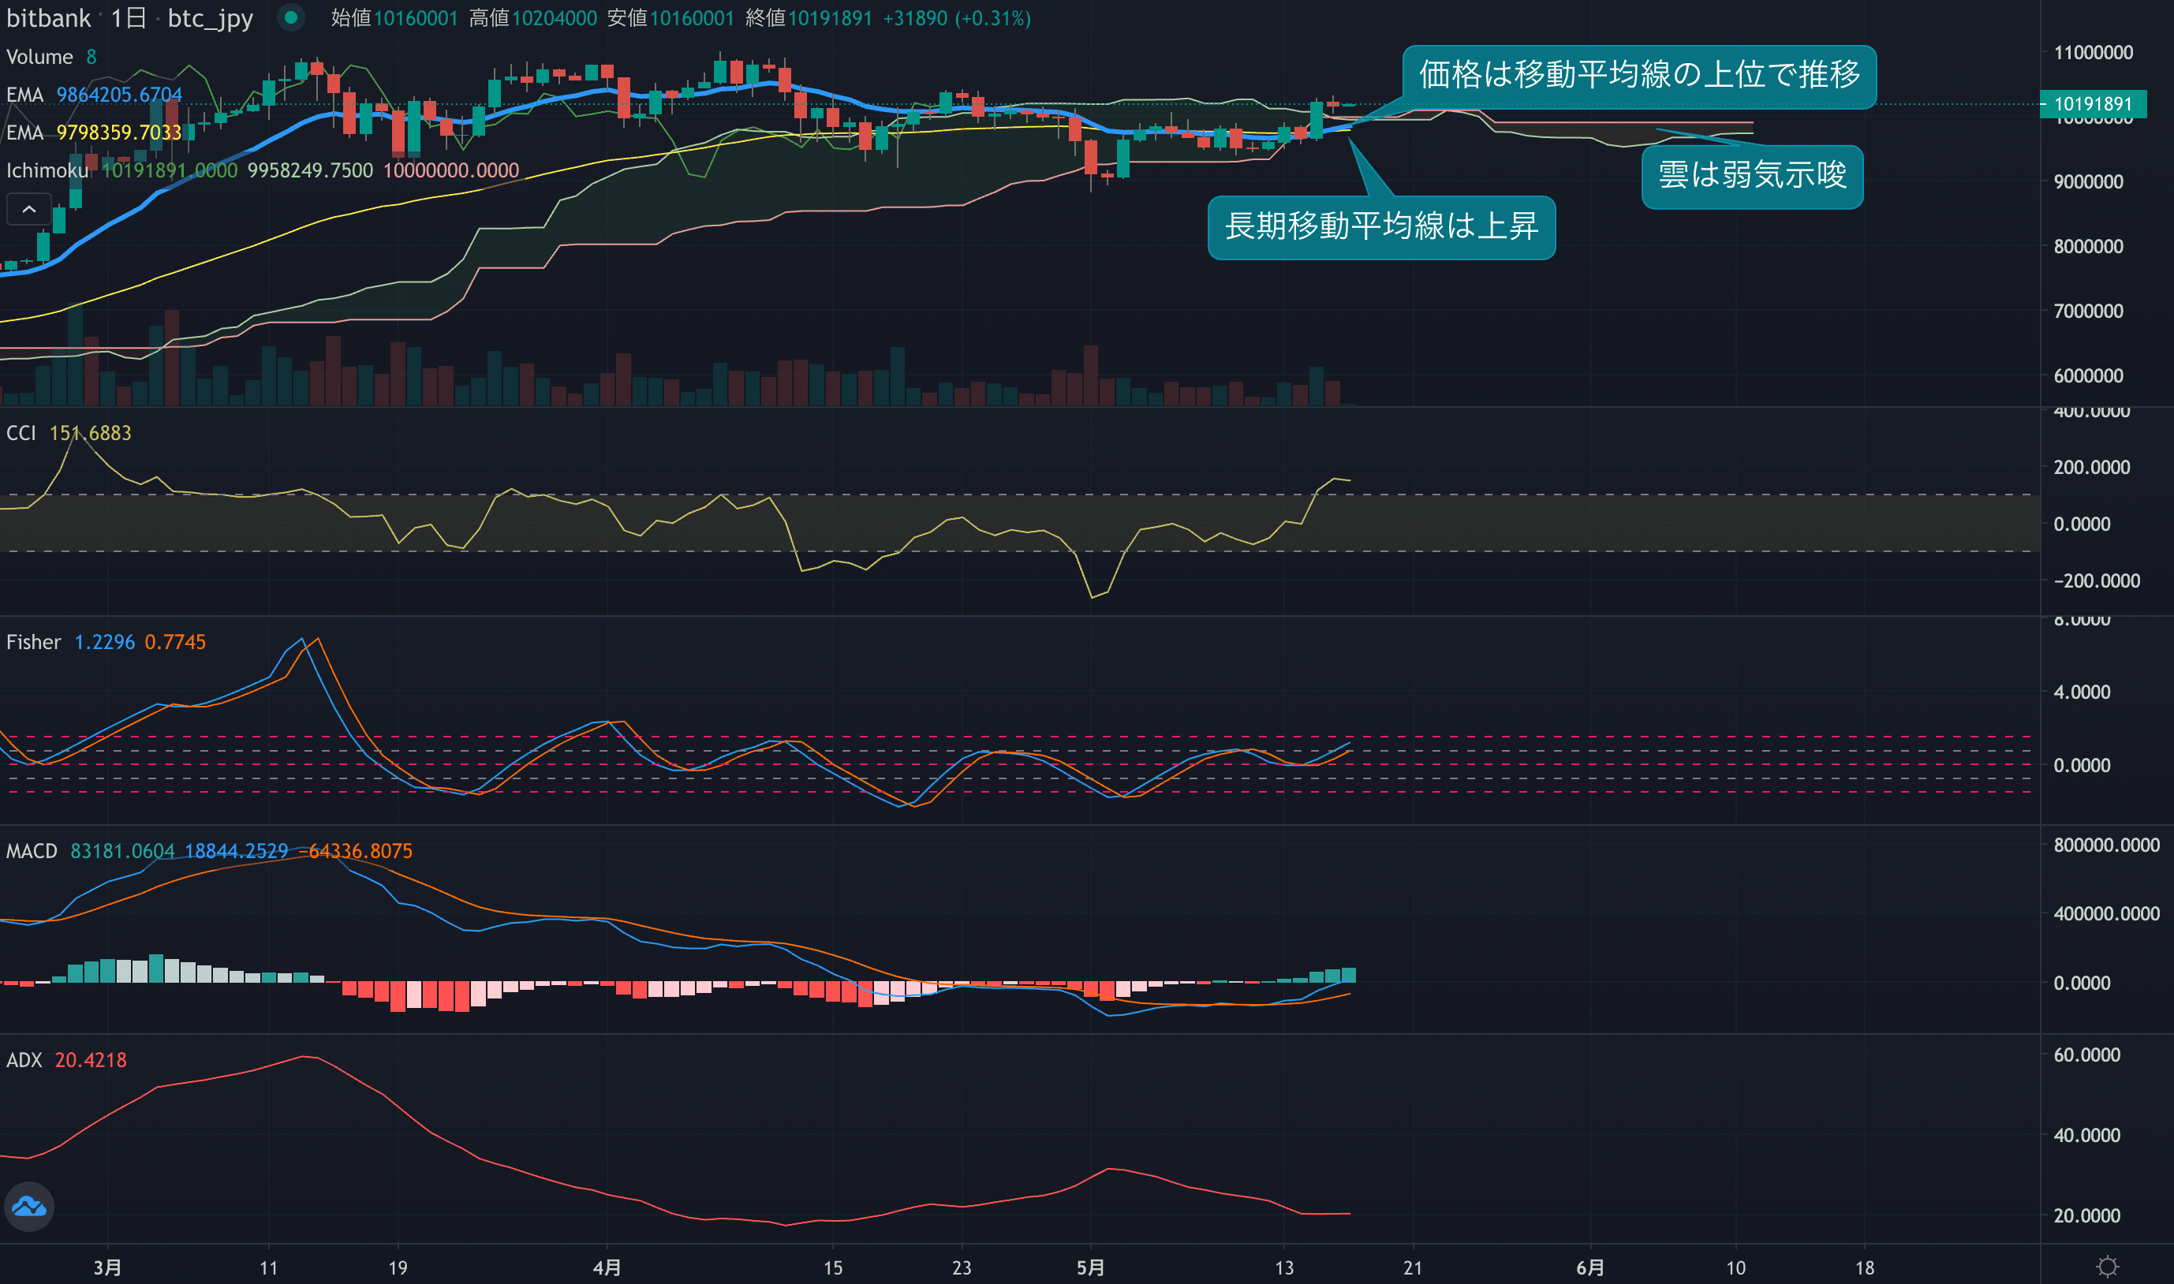This screenshot has width=2174, height=1284.
Task: Click the 6月 date on the time axis
Action: click(x=1590, y=1267)
